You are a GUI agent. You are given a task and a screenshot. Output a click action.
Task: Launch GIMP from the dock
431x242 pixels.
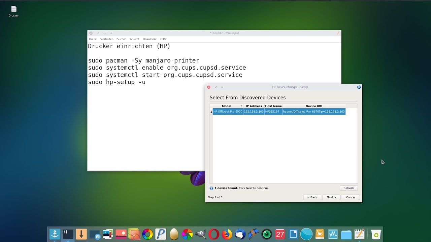coord(200,234)
